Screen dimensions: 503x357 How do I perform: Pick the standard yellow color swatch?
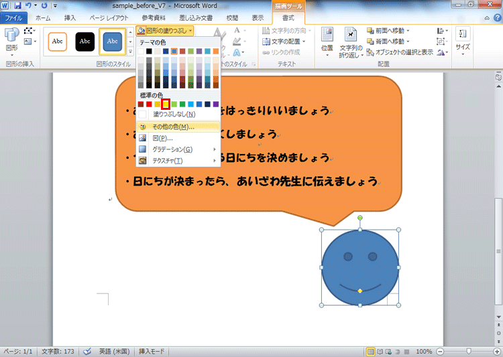[x=166, y=104]
